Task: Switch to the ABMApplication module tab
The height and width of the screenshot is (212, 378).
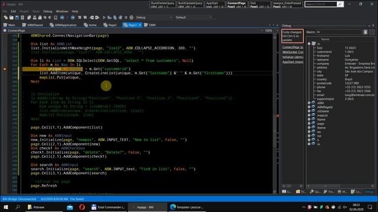Action: [x=63, y=25]
